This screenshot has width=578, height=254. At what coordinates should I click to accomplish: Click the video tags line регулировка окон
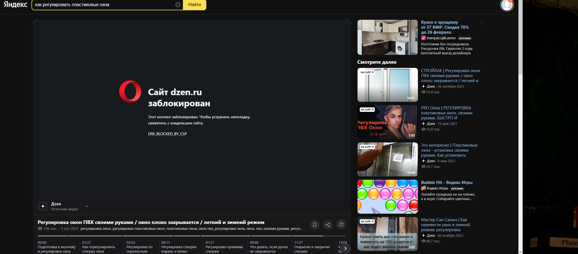pos(192,229)
